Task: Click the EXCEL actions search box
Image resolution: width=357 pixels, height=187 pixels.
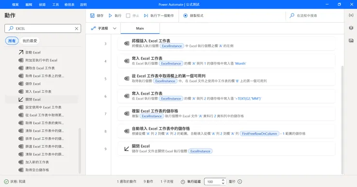Action: (x=42, y=29)
